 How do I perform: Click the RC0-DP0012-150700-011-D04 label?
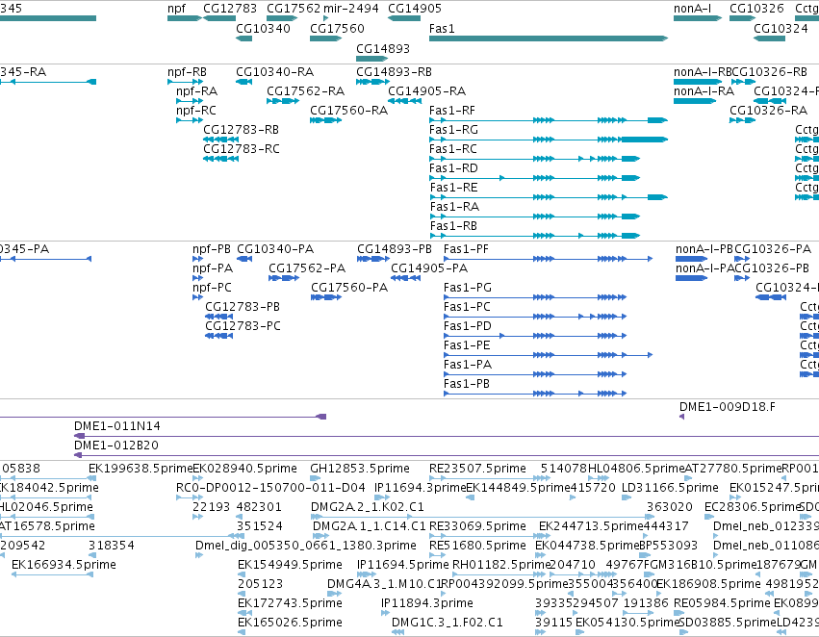coord(270,488)
